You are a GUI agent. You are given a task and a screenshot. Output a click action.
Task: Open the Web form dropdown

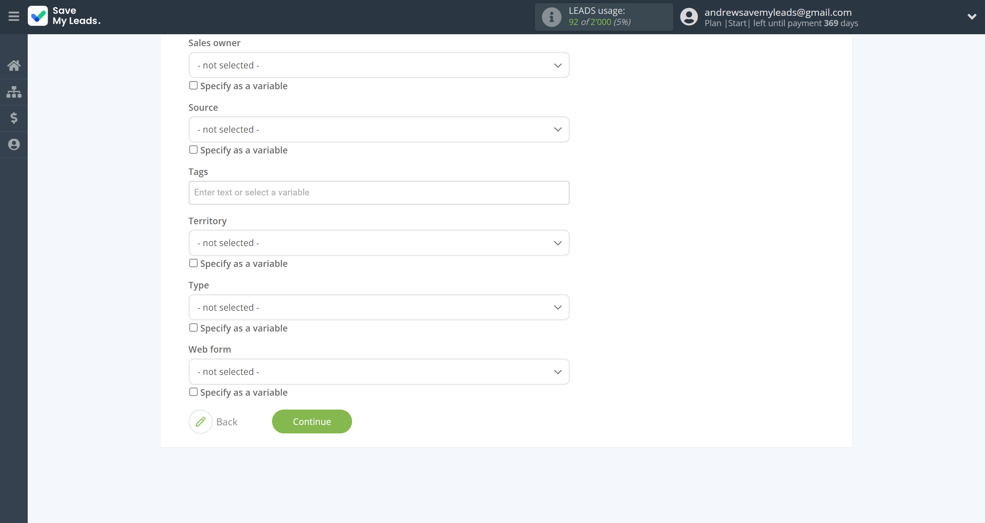pyautogui.click(x=379, y=371)
